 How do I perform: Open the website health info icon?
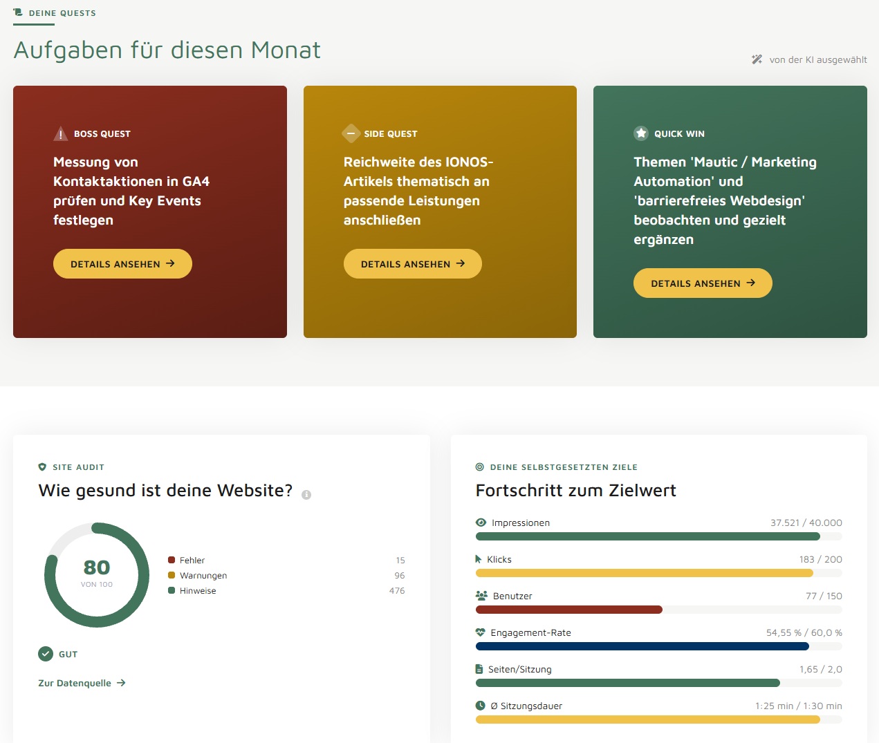click(x=306, y=495)
